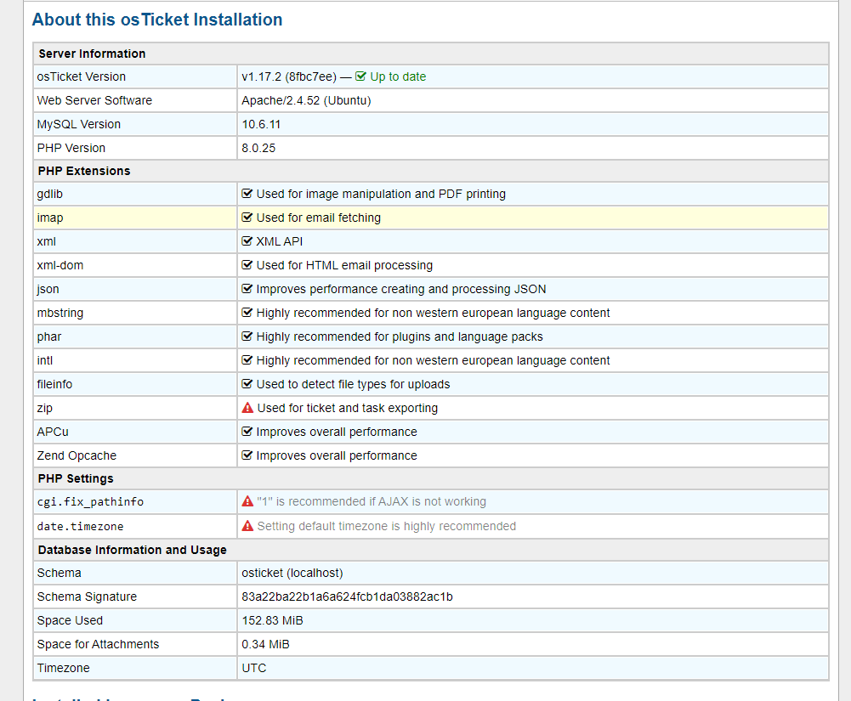The width and height of the screenshot is (851, 701).
Task: Click the osticket (localhost) schema value
Action: pyautogui.click(x=292, y=573)
